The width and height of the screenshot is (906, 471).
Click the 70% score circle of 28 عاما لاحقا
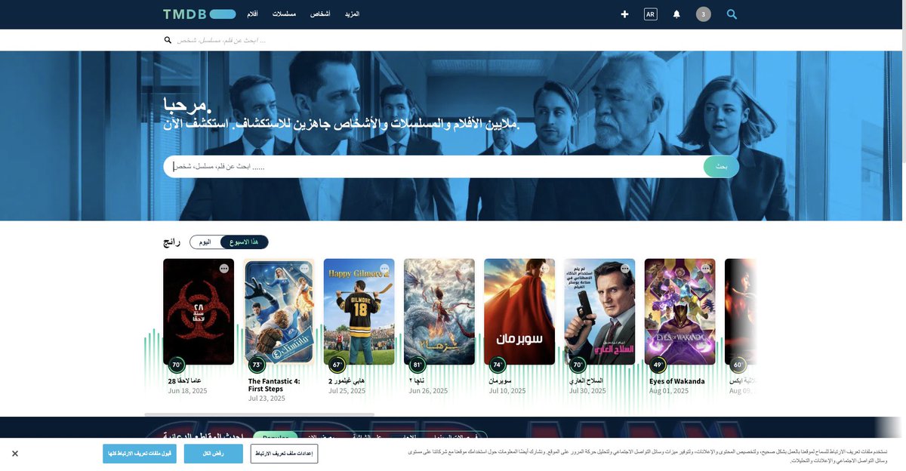coord(177,365)
